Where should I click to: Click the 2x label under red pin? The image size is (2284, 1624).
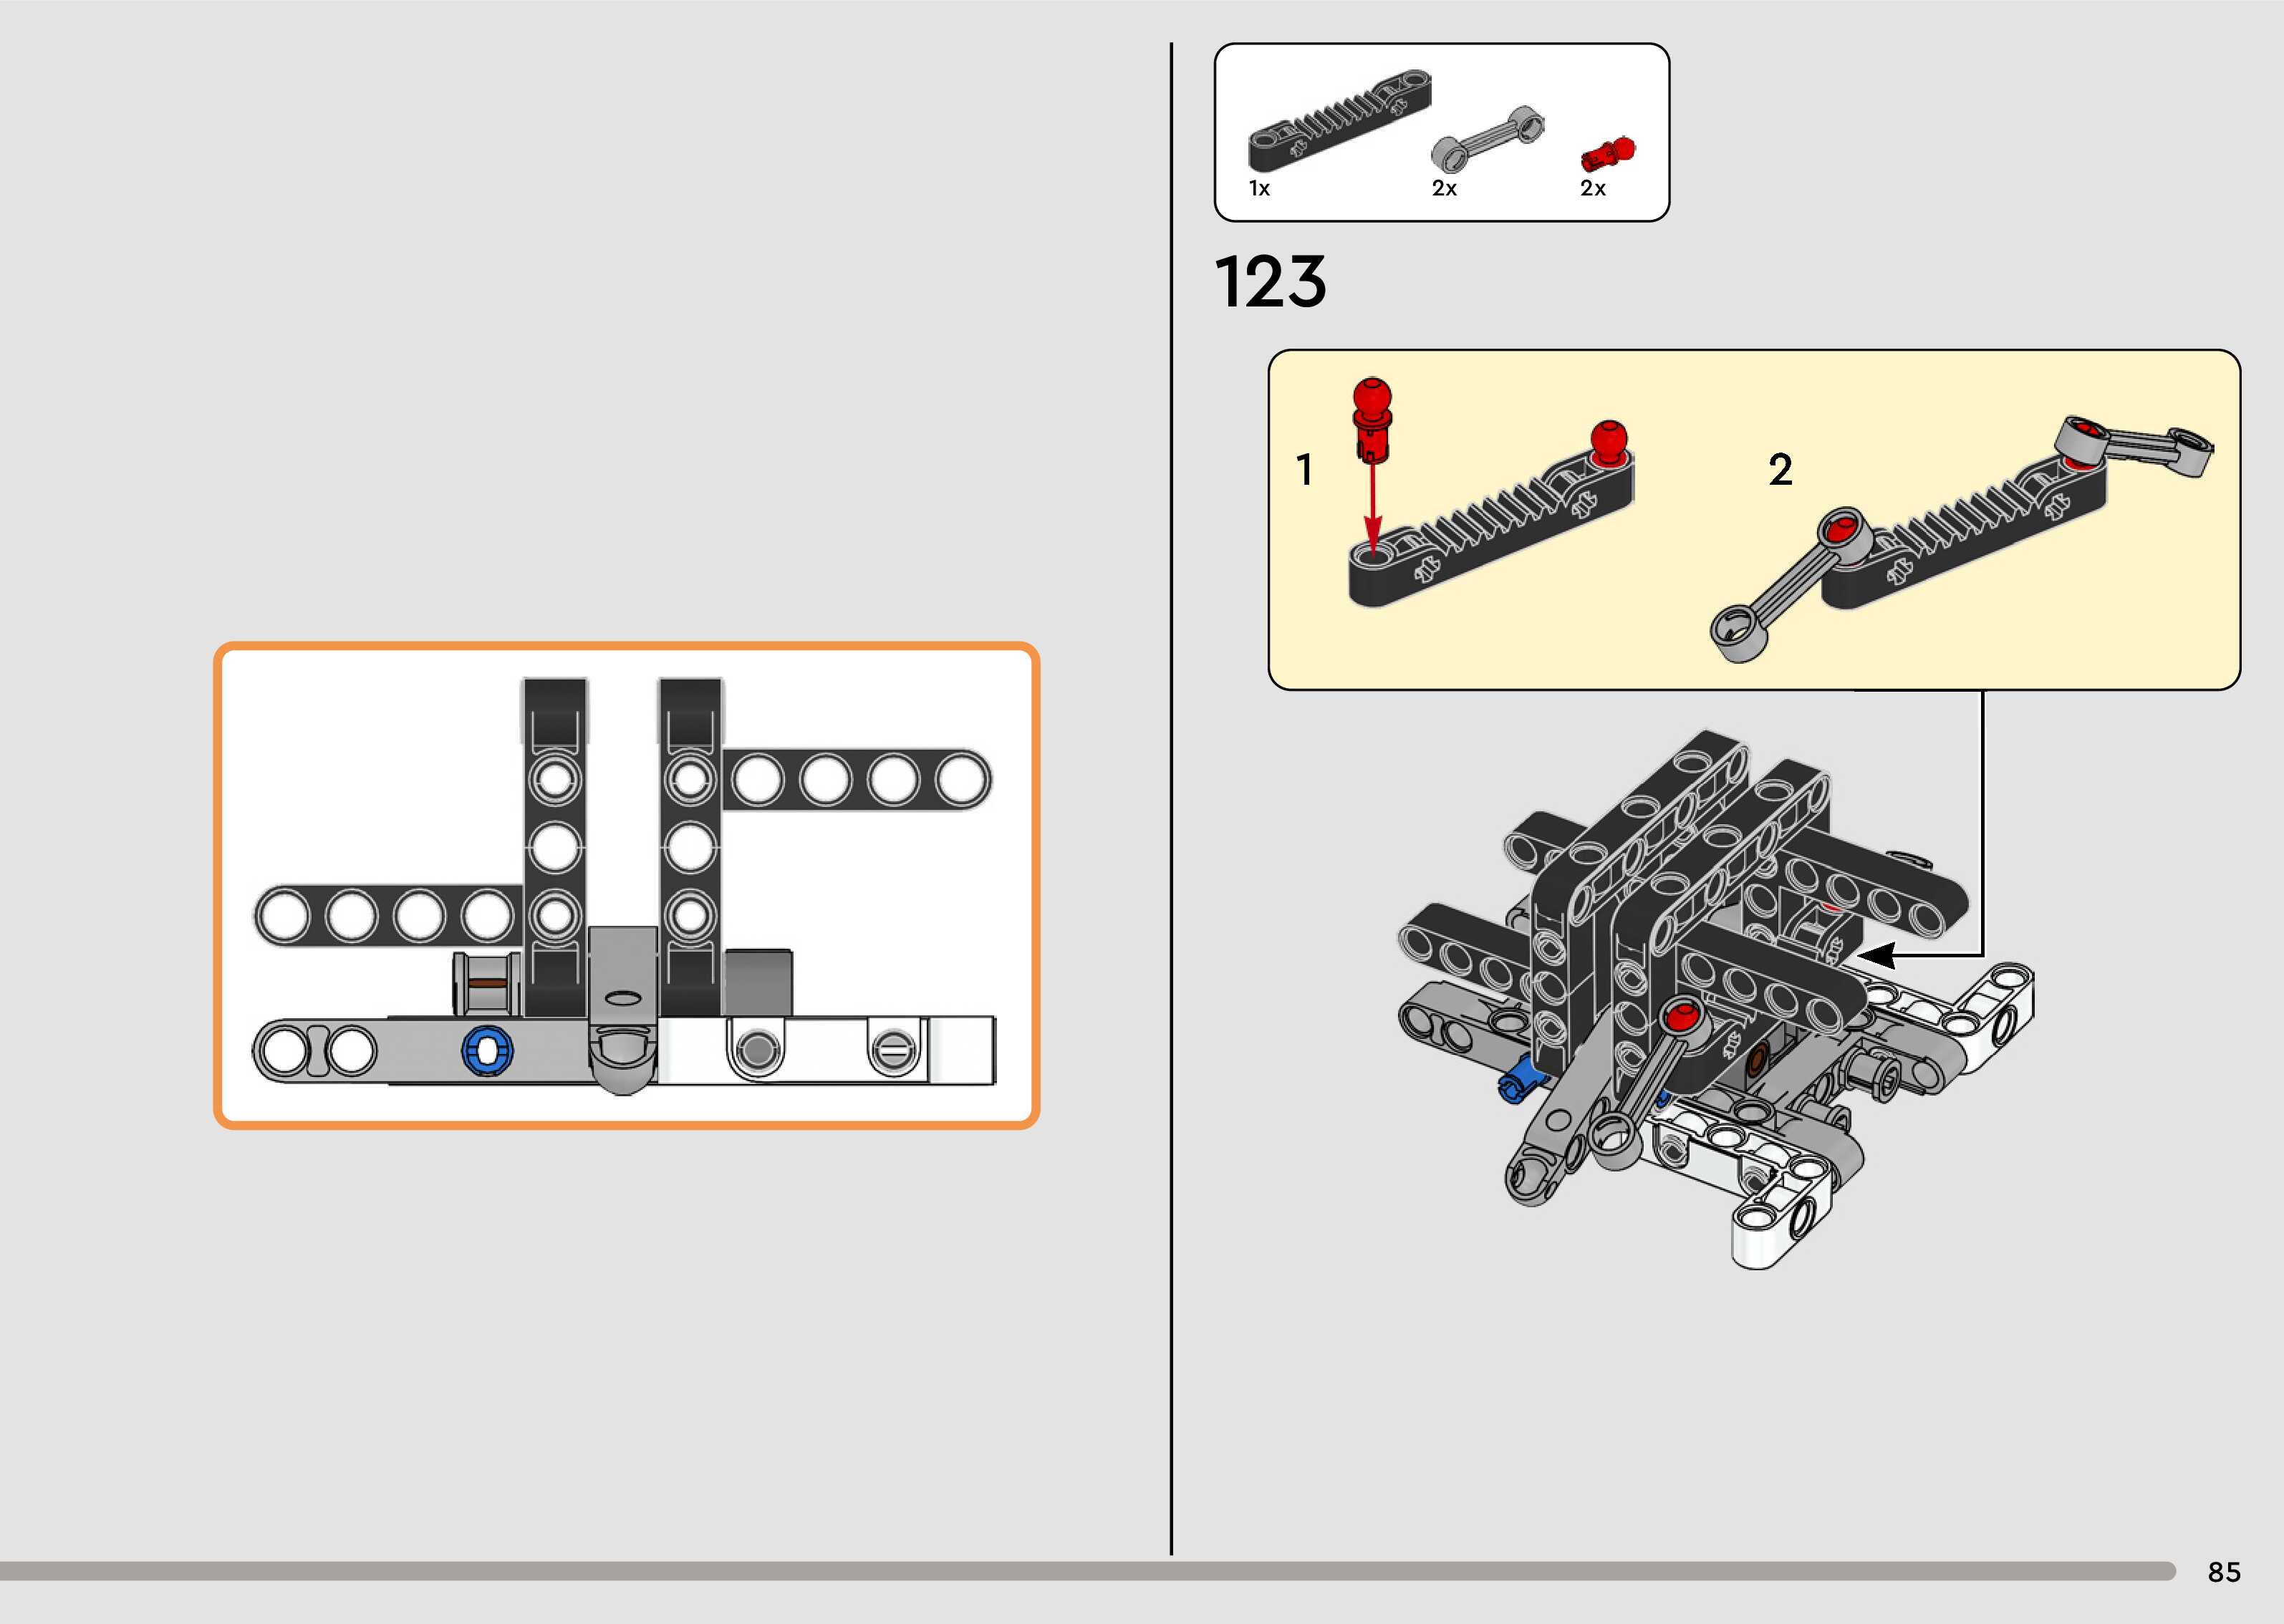tap(1593, 188)
